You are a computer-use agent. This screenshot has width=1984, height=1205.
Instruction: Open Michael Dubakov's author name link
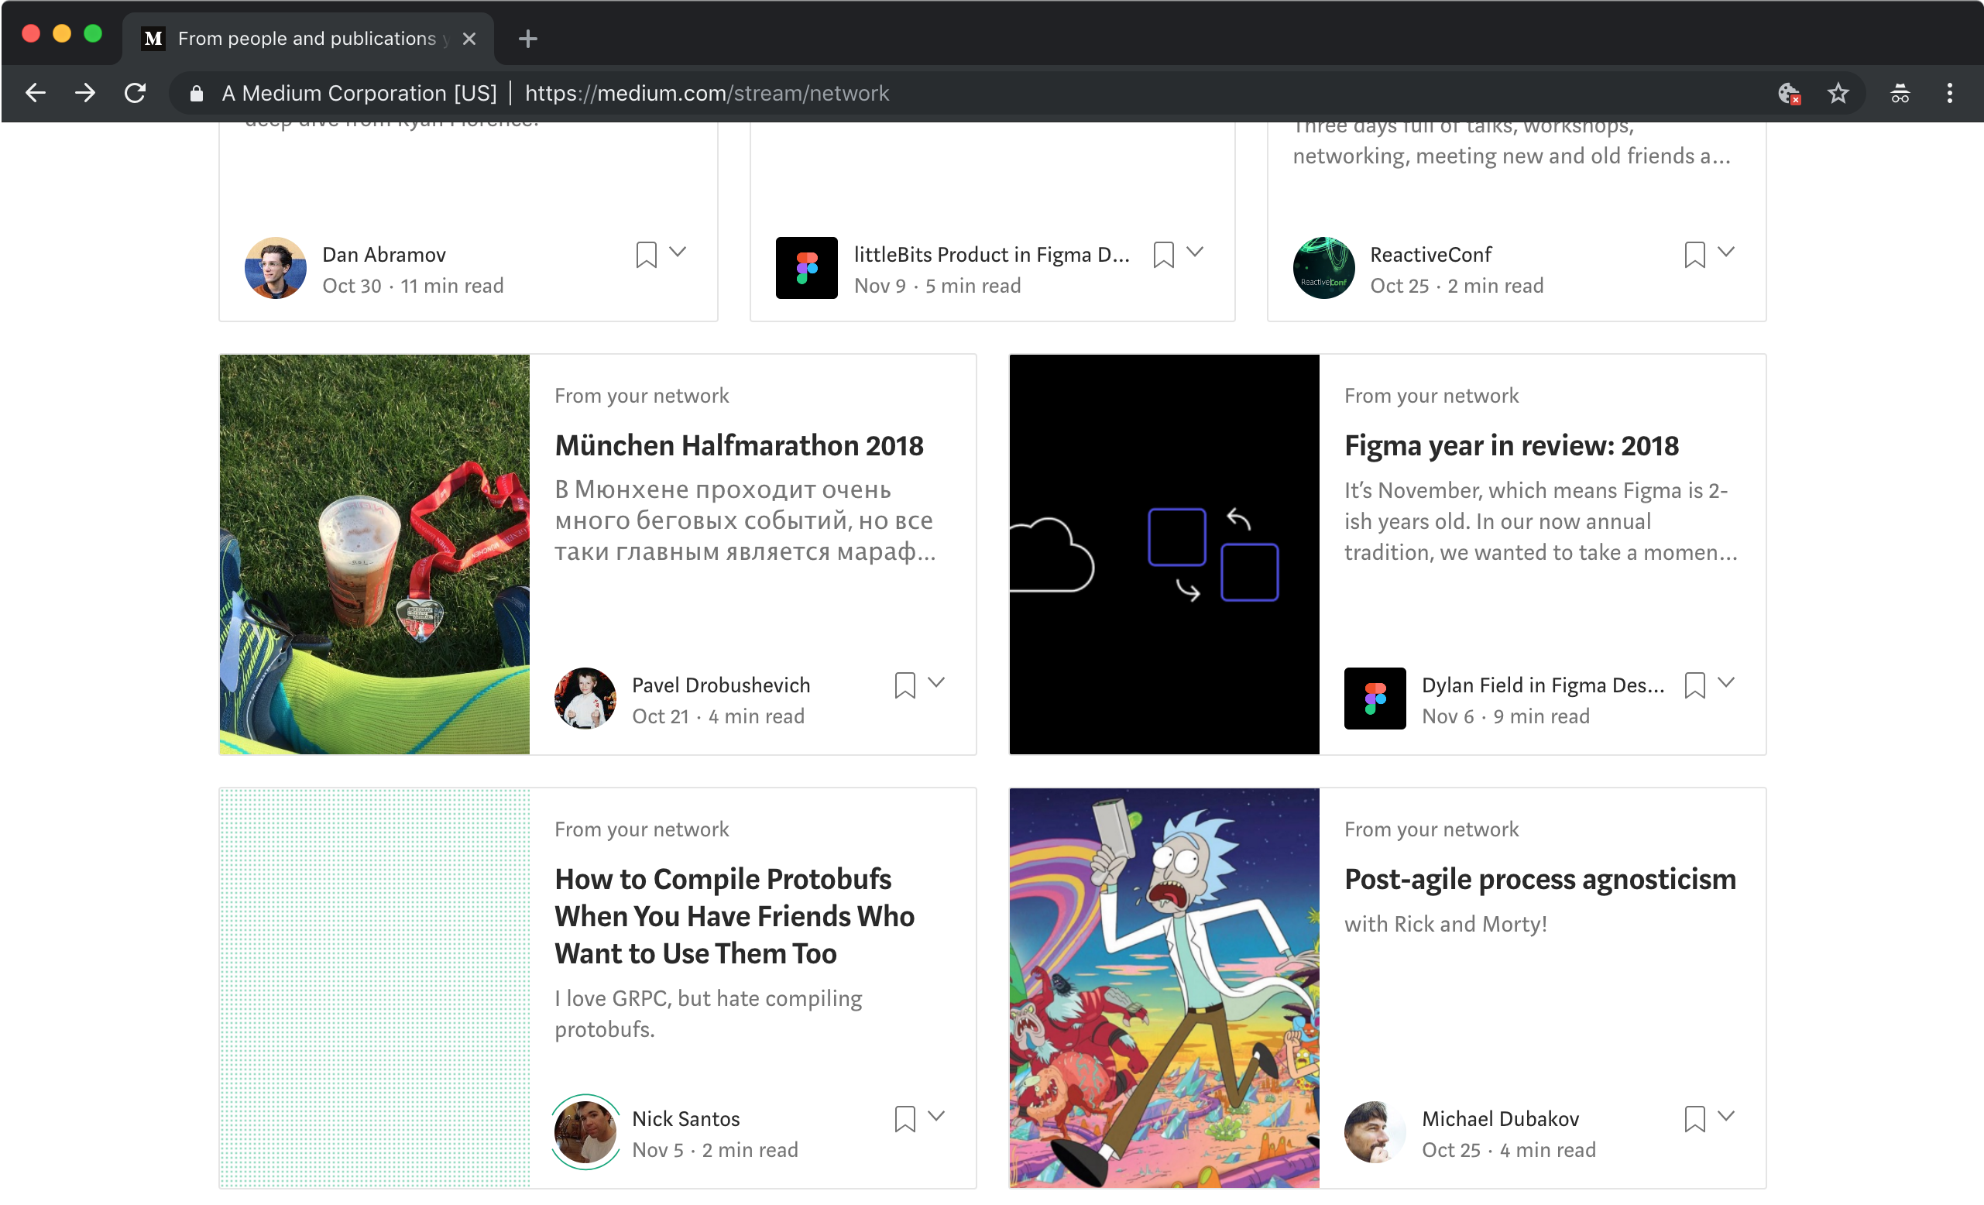(x=1500, y=1119)
